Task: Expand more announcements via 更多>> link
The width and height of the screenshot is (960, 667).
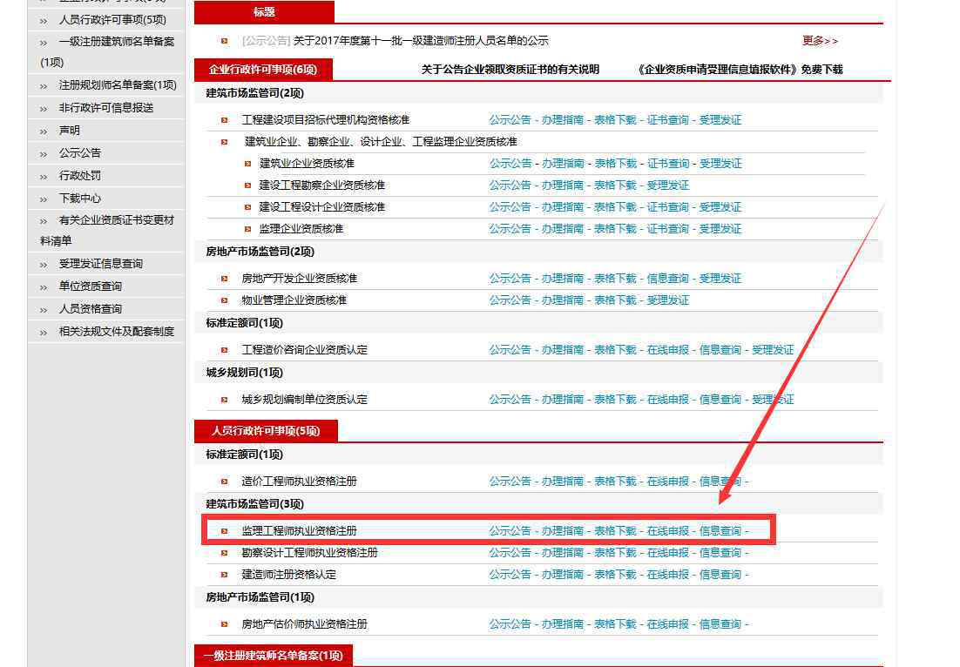Action: 820,41
